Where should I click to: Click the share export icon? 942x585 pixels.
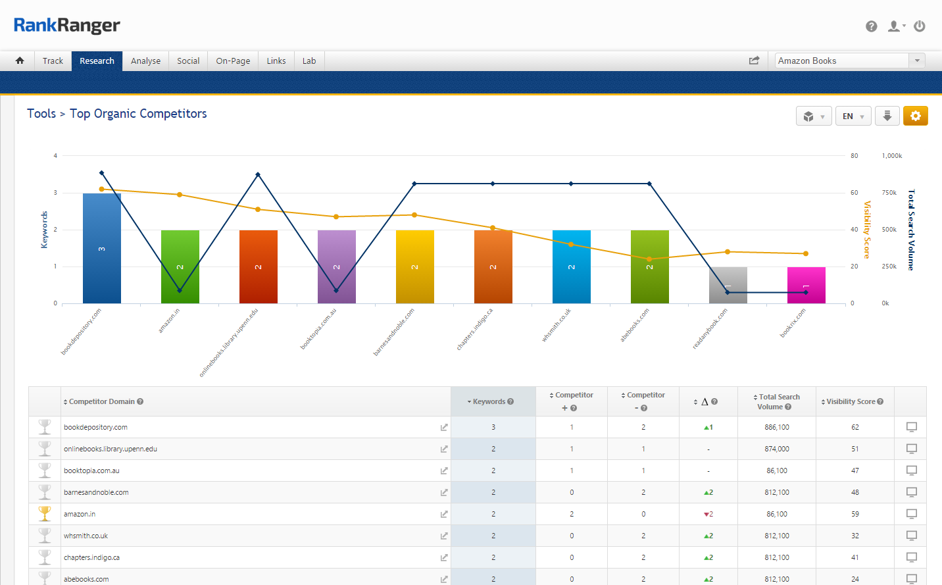754,61
